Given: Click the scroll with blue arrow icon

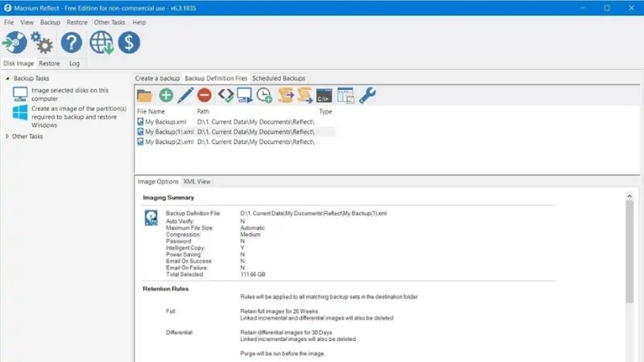Looking at the screenshot, I should point(305,96).
